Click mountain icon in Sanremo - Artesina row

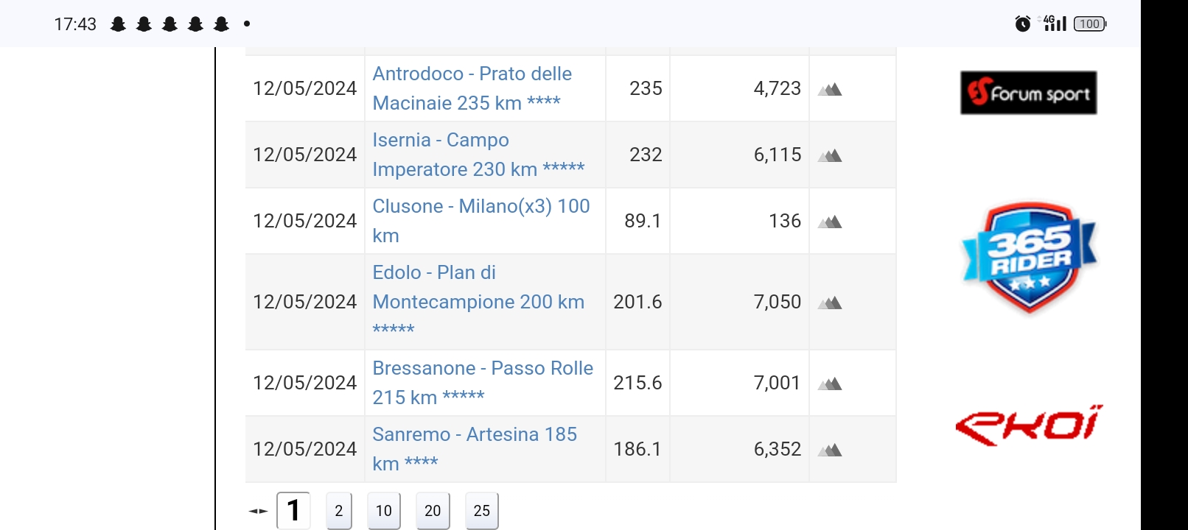830,450
